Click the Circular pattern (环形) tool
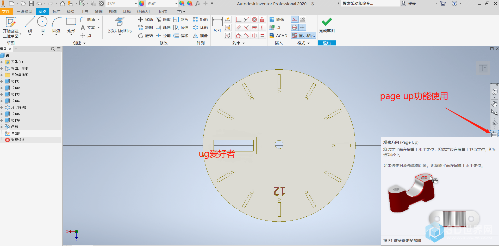The width and height of the screenshot is (499, 246). [201, 28]
